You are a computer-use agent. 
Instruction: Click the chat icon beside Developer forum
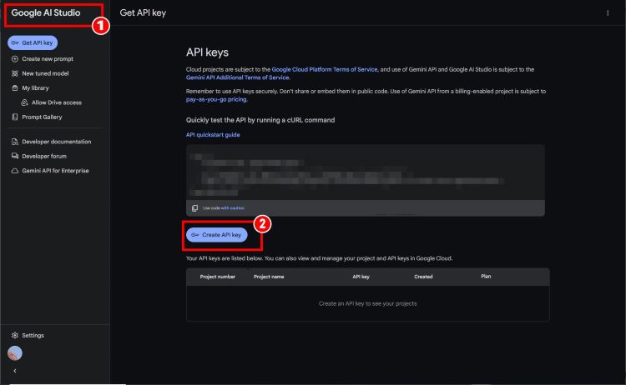[x=15, y=156]
